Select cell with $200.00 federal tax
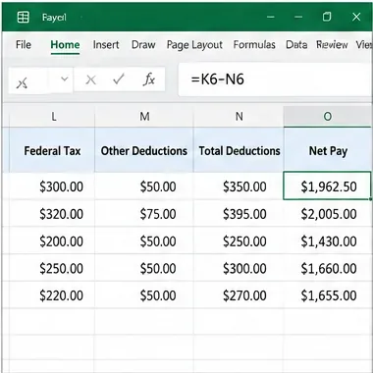Image resolution: width=373 pixels, height=373 pixels. click(x=52, y=241)
